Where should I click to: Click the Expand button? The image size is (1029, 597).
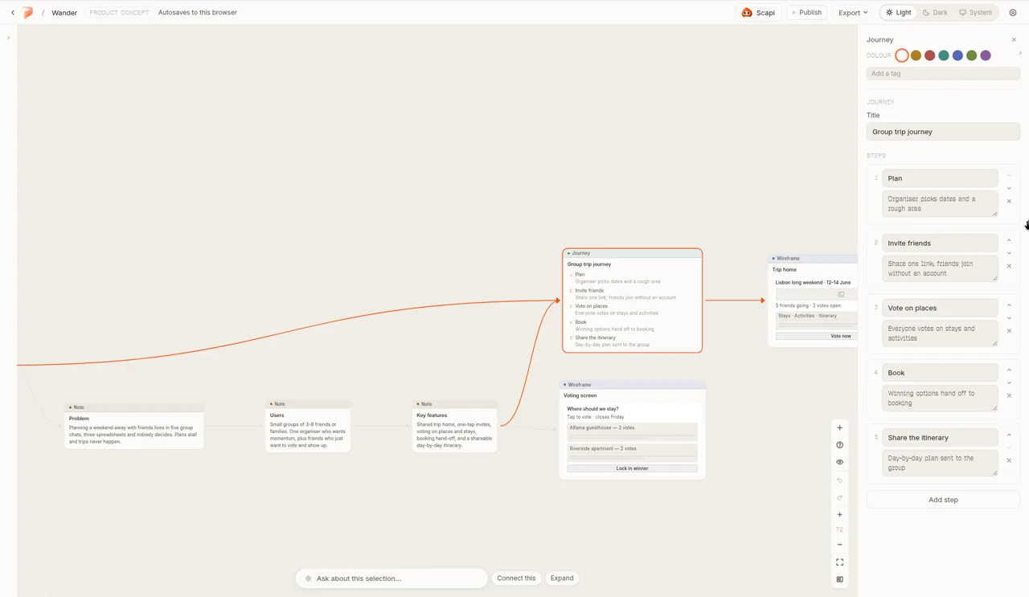point(562,579)
